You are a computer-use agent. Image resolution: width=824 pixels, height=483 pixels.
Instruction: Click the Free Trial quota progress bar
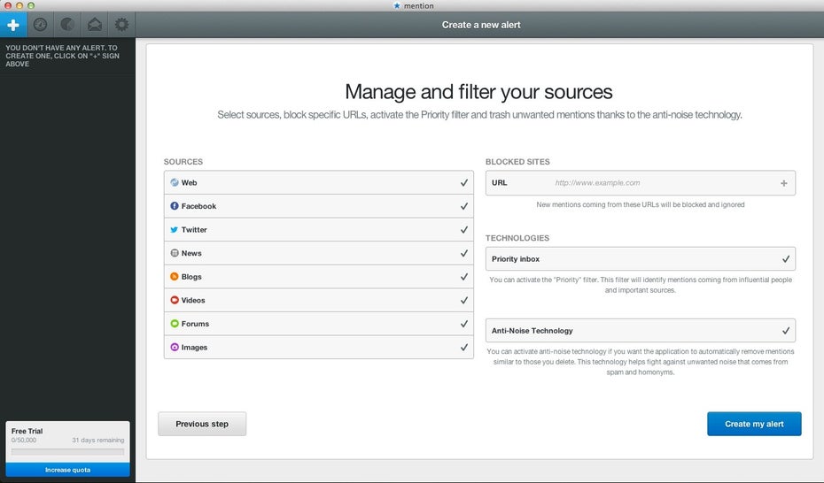coord(68,451)
